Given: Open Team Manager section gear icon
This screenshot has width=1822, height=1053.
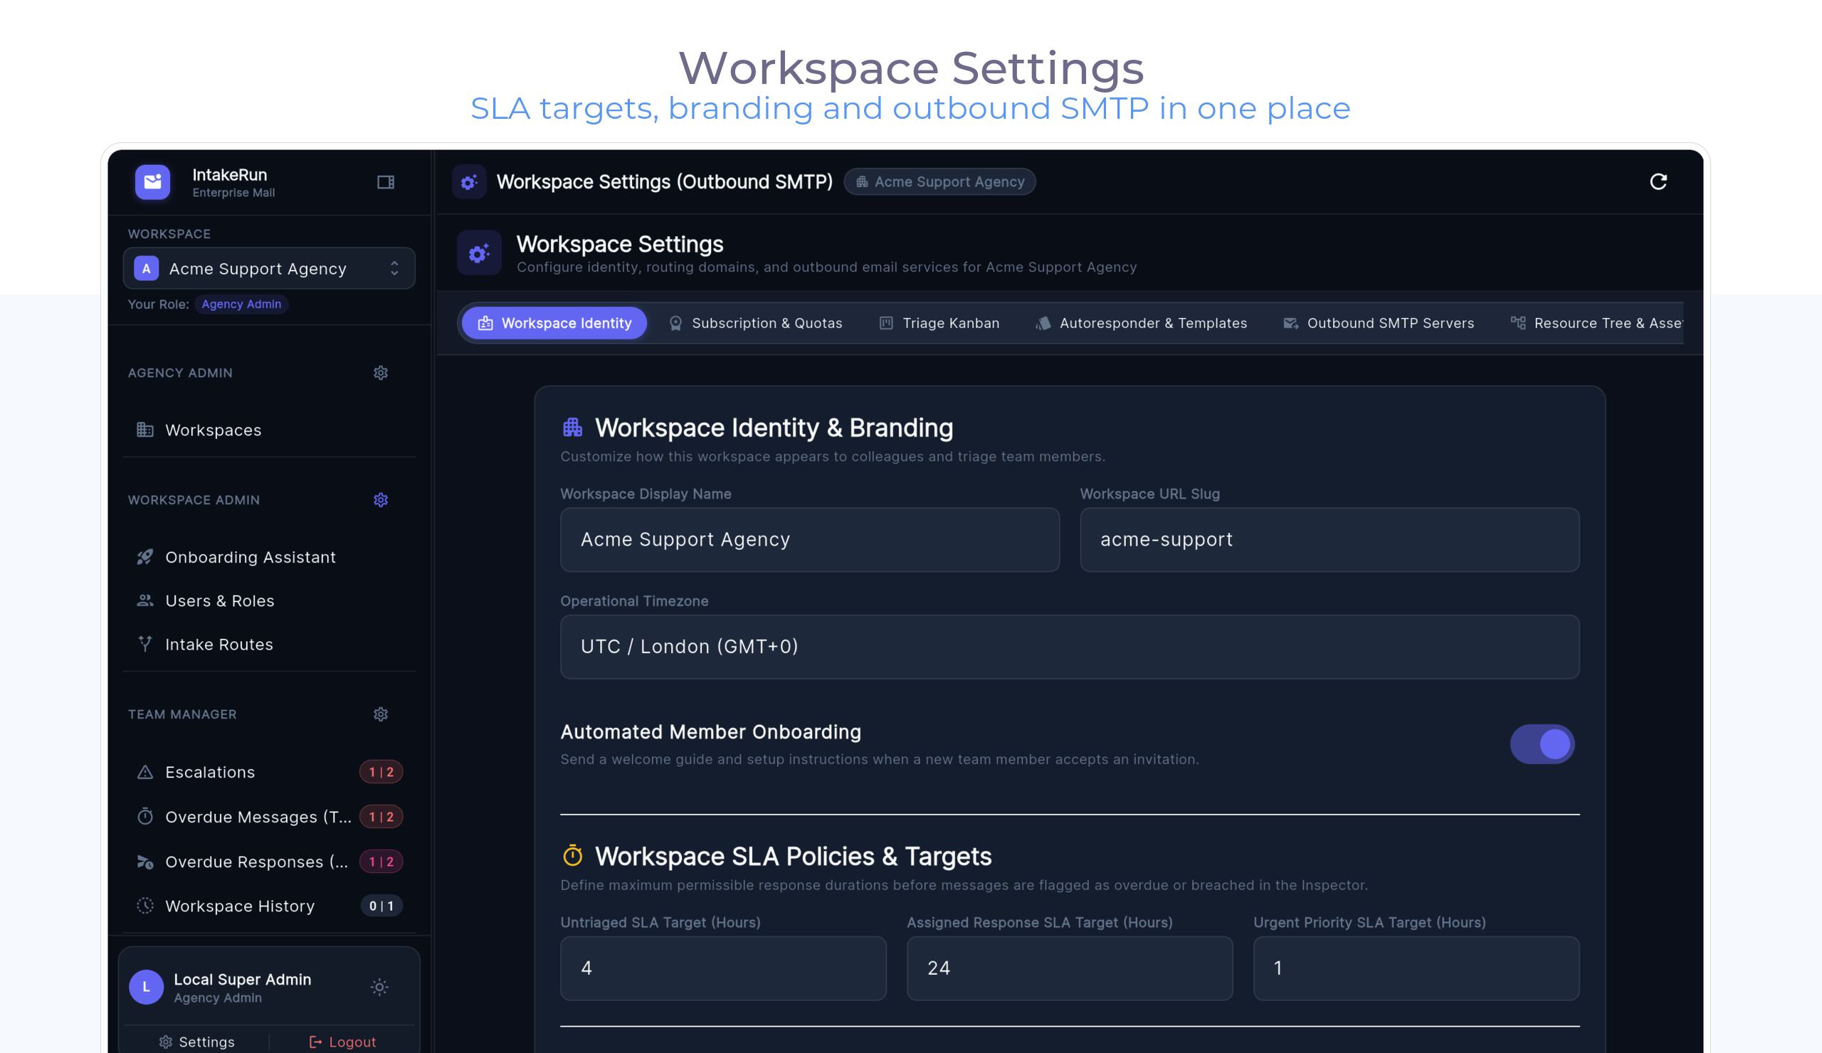Looking at the screenshot, I should coord(380,714).
